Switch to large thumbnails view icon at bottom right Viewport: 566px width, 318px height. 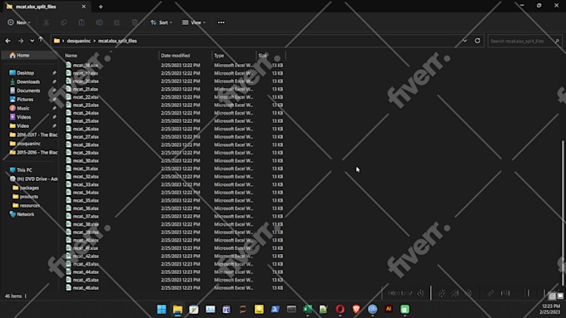coord(560,296)
